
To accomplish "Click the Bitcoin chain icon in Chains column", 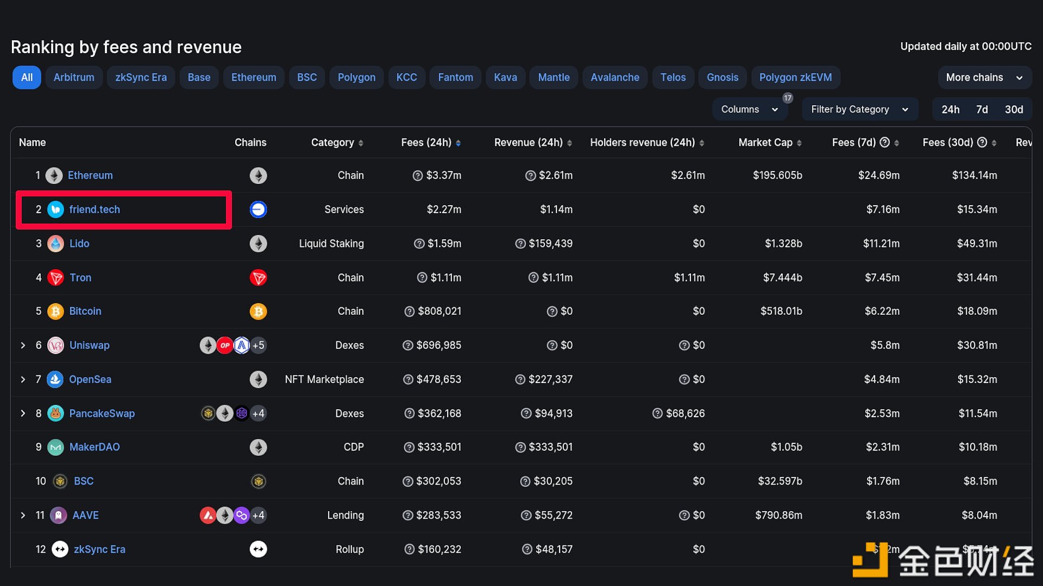I will (x=258, y=311).
